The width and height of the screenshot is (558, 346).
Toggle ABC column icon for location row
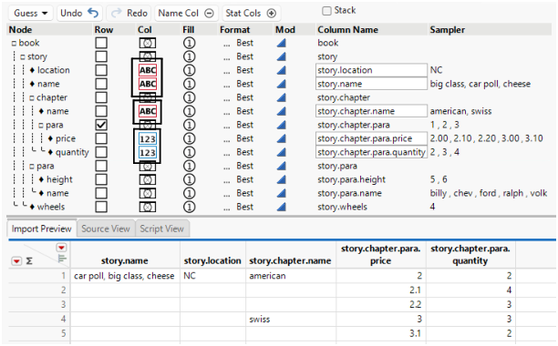coord(148,70)
